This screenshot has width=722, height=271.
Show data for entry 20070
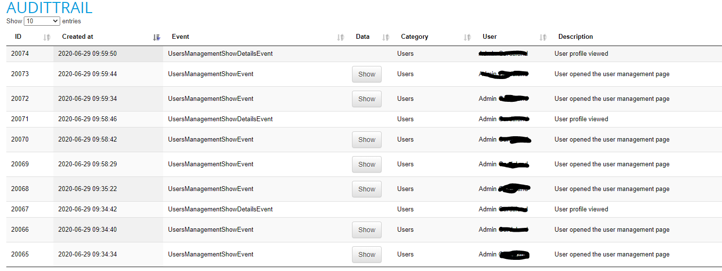pyautogui.click(x=367, y=140)
